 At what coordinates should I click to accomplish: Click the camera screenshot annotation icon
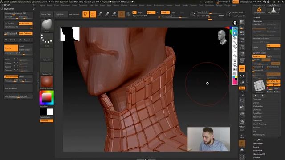[x=235, y=69]
